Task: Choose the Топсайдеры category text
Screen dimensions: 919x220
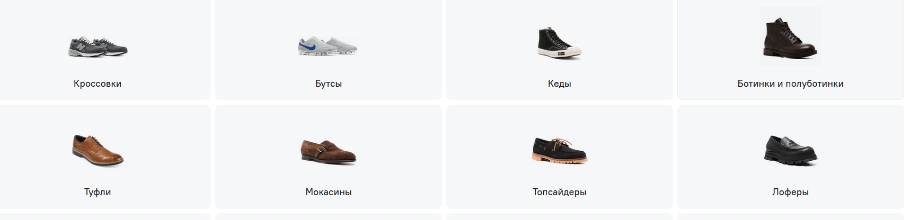Action: click(x=559, y=192)
